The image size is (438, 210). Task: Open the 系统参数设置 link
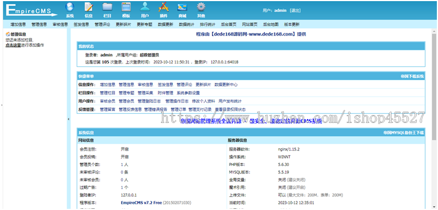click(x=188, y=93)
